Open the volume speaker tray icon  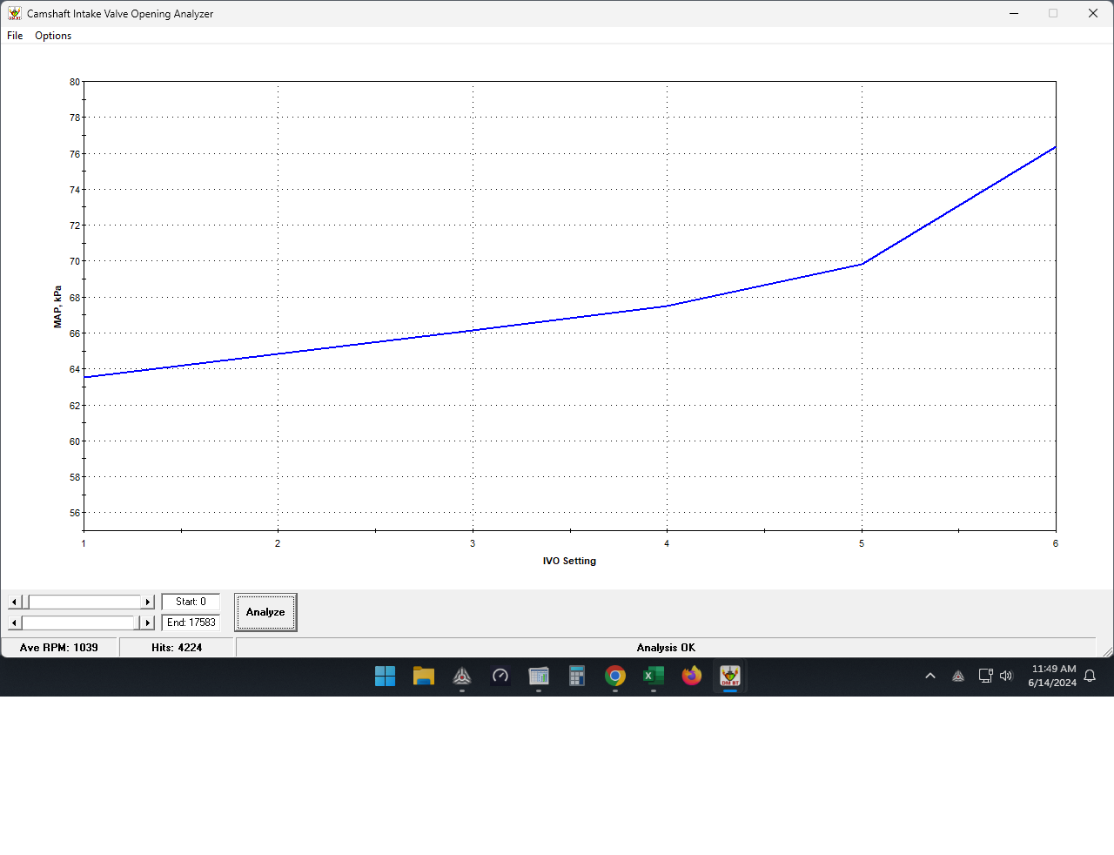tap(1007, 676)
